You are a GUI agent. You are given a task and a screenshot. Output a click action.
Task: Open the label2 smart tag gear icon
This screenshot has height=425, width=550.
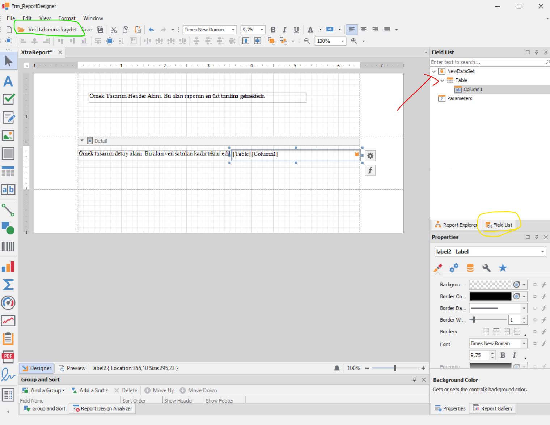point(370,156)
